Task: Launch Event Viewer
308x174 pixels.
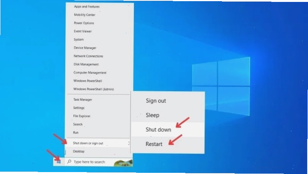Action: pyautogui.click(x=83, y=31)
